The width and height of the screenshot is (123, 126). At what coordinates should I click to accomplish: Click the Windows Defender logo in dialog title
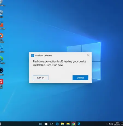point(32,55)
